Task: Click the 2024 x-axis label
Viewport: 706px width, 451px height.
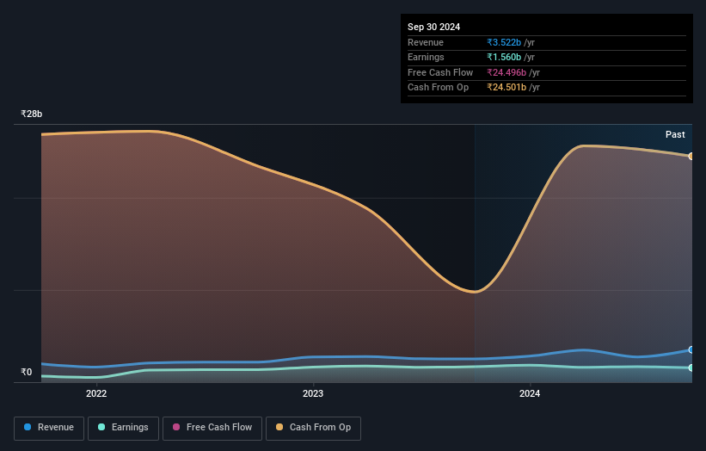Action: click(530, 394)
